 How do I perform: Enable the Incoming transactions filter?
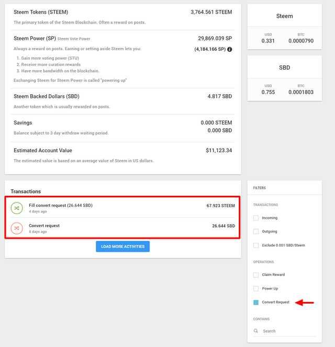point(256,218)
